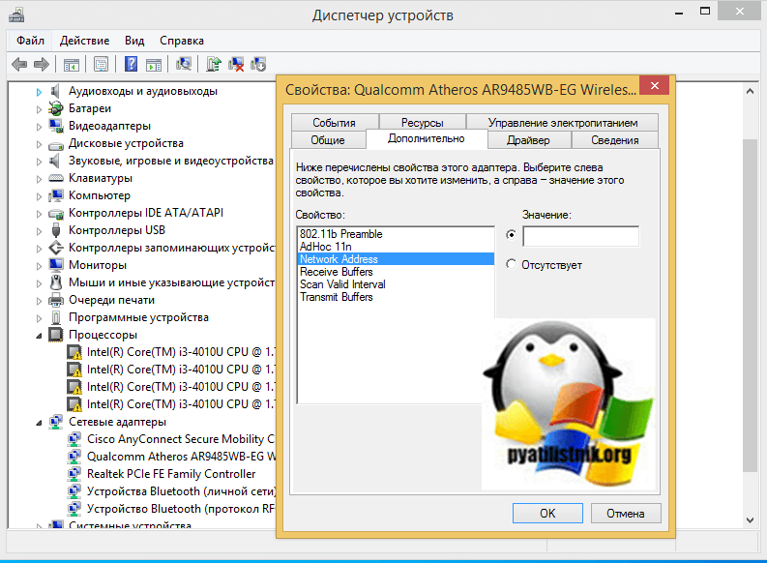The height and width of the screenshot is (563, 767).
Task: Expand the Мониторы tree node
Action: click(39, 266)
